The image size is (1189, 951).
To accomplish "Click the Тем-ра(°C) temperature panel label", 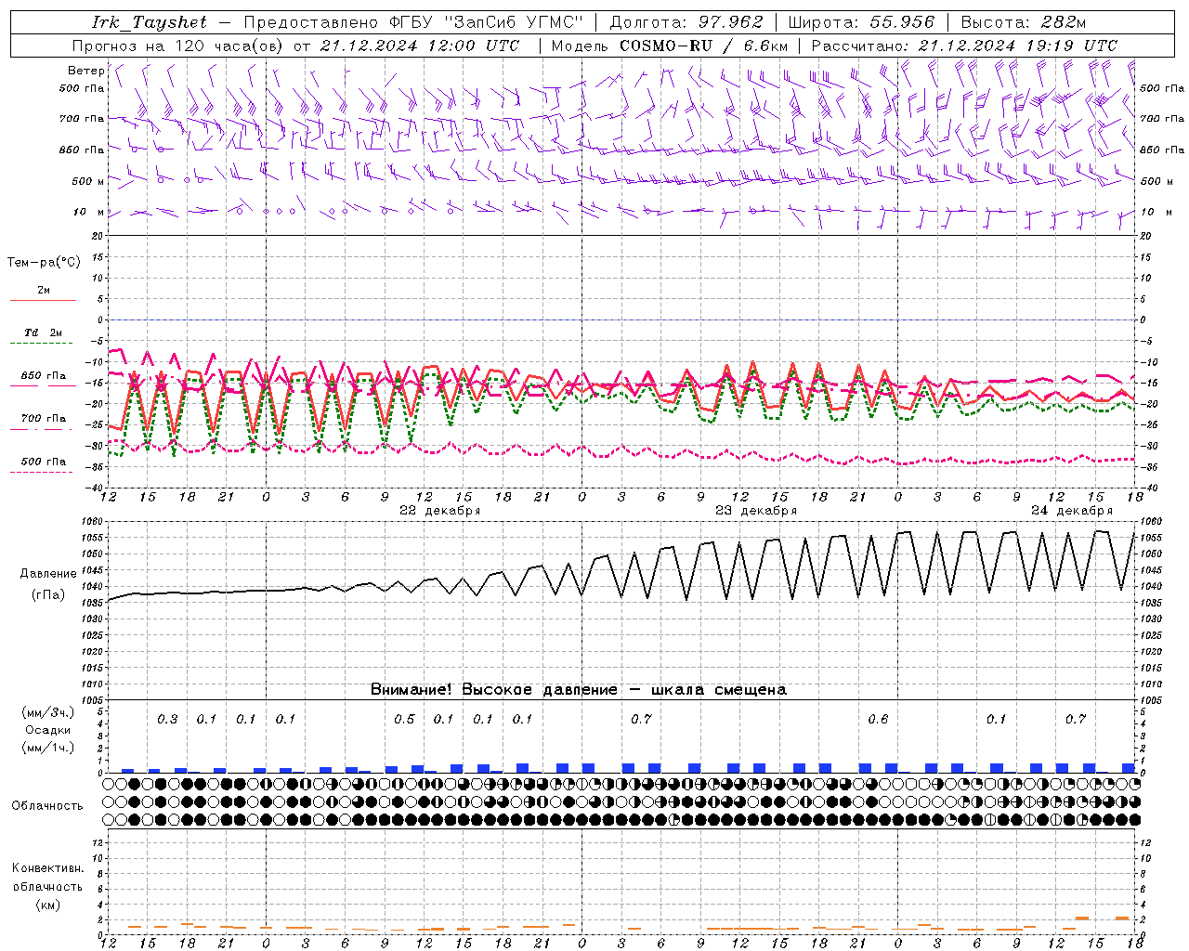I will click(x=44, y=263).
